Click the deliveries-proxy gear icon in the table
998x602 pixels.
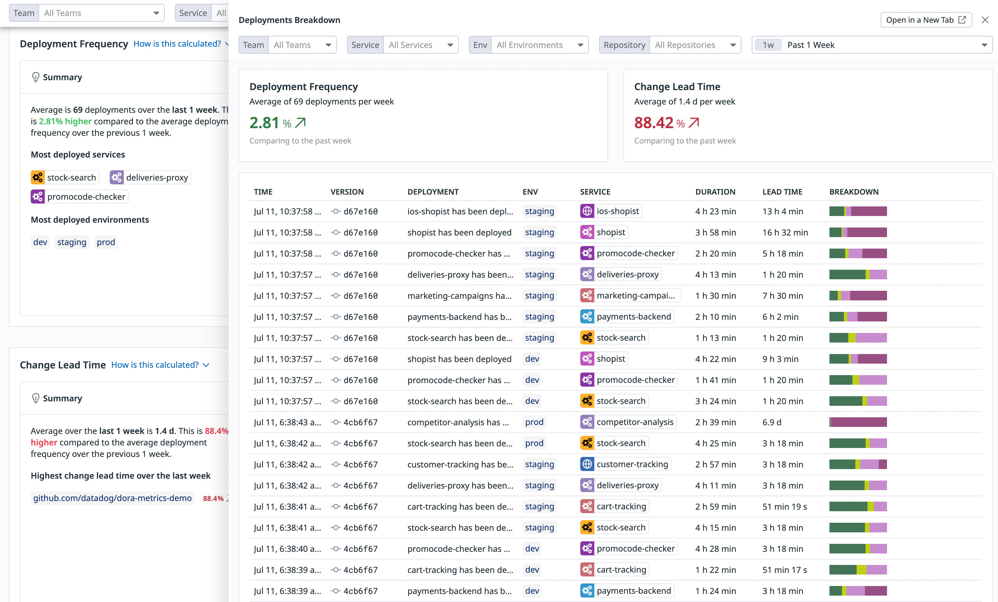click(587, 274)
